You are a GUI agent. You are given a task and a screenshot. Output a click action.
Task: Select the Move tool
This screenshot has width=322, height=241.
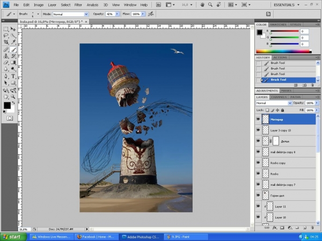click(13, 29)
